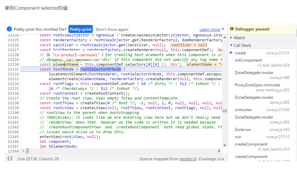Click the Don't show again button
The height and width of the screenshot is (169, 297).
[x=112, y=29]
